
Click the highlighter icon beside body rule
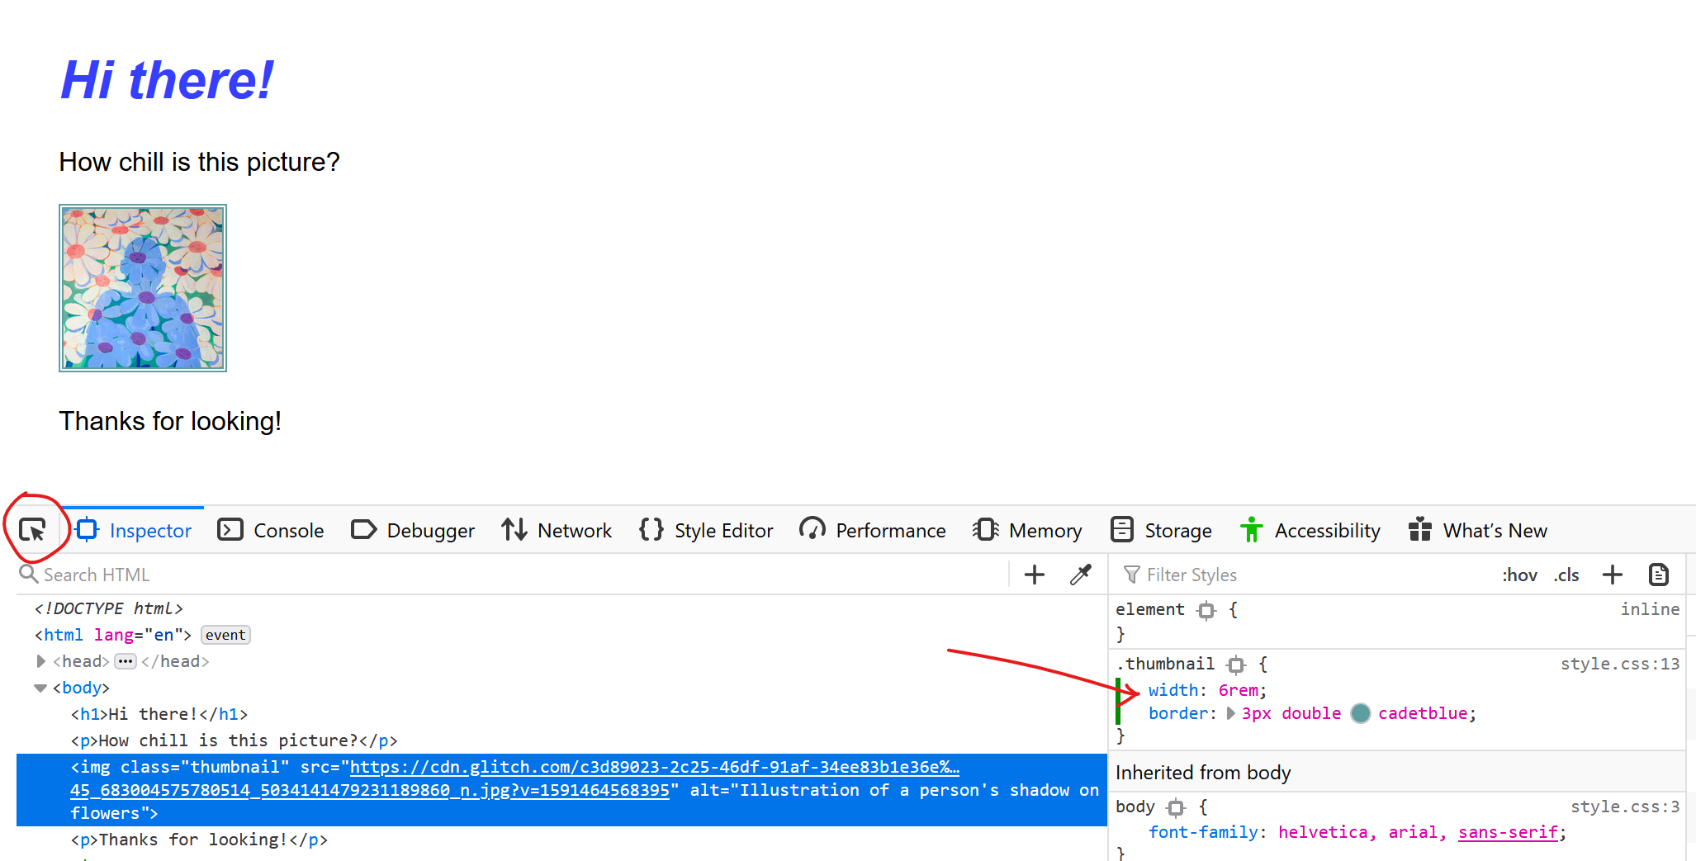click(x=1176, y=807)
